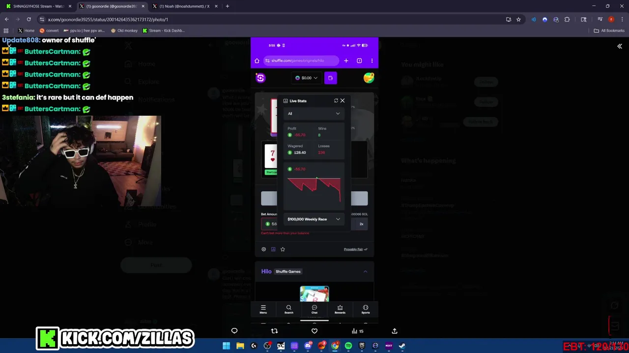
Task: Open the Hilo game thumbnail
Action: coord(314,294)
